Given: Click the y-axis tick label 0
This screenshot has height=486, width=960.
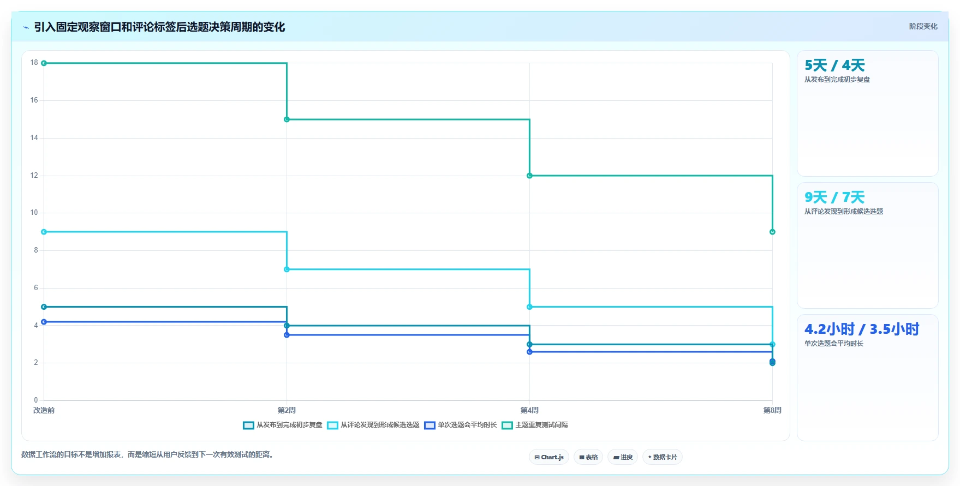Looking at the screenshot, I should (36, 400).
